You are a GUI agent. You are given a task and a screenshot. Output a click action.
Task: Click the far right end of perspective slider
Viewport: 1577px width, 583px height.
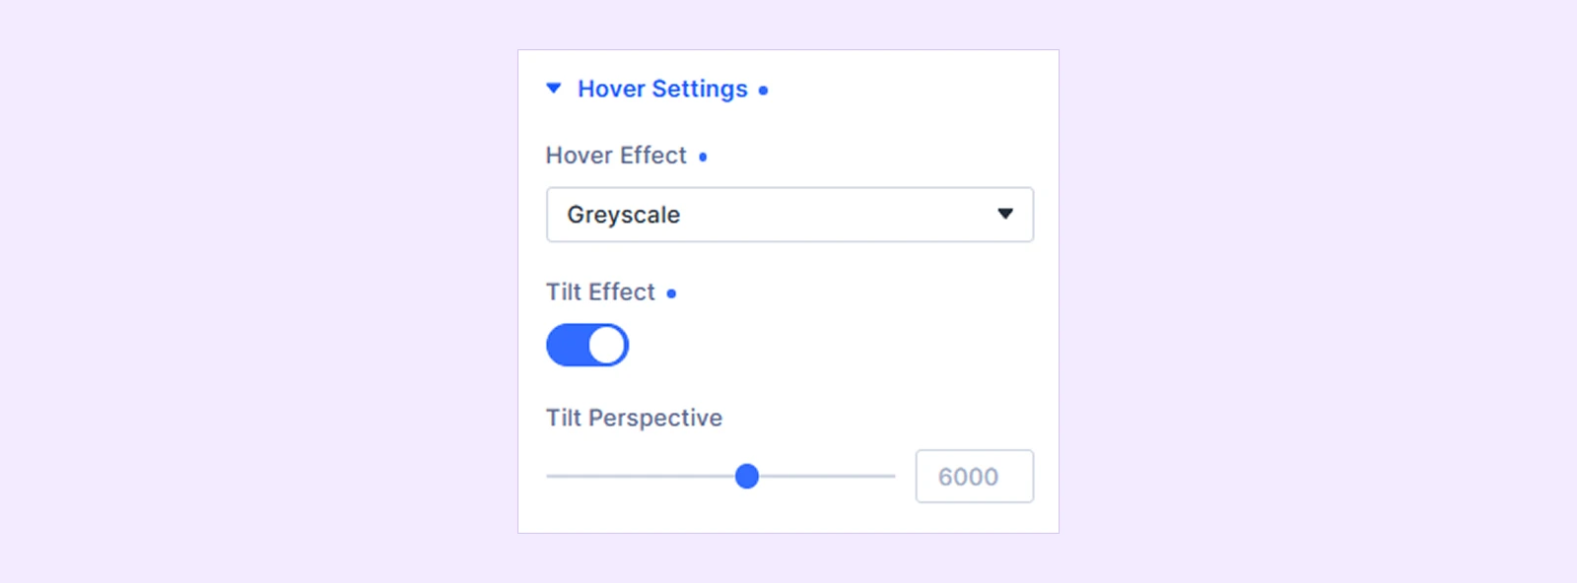coord(893,477)
